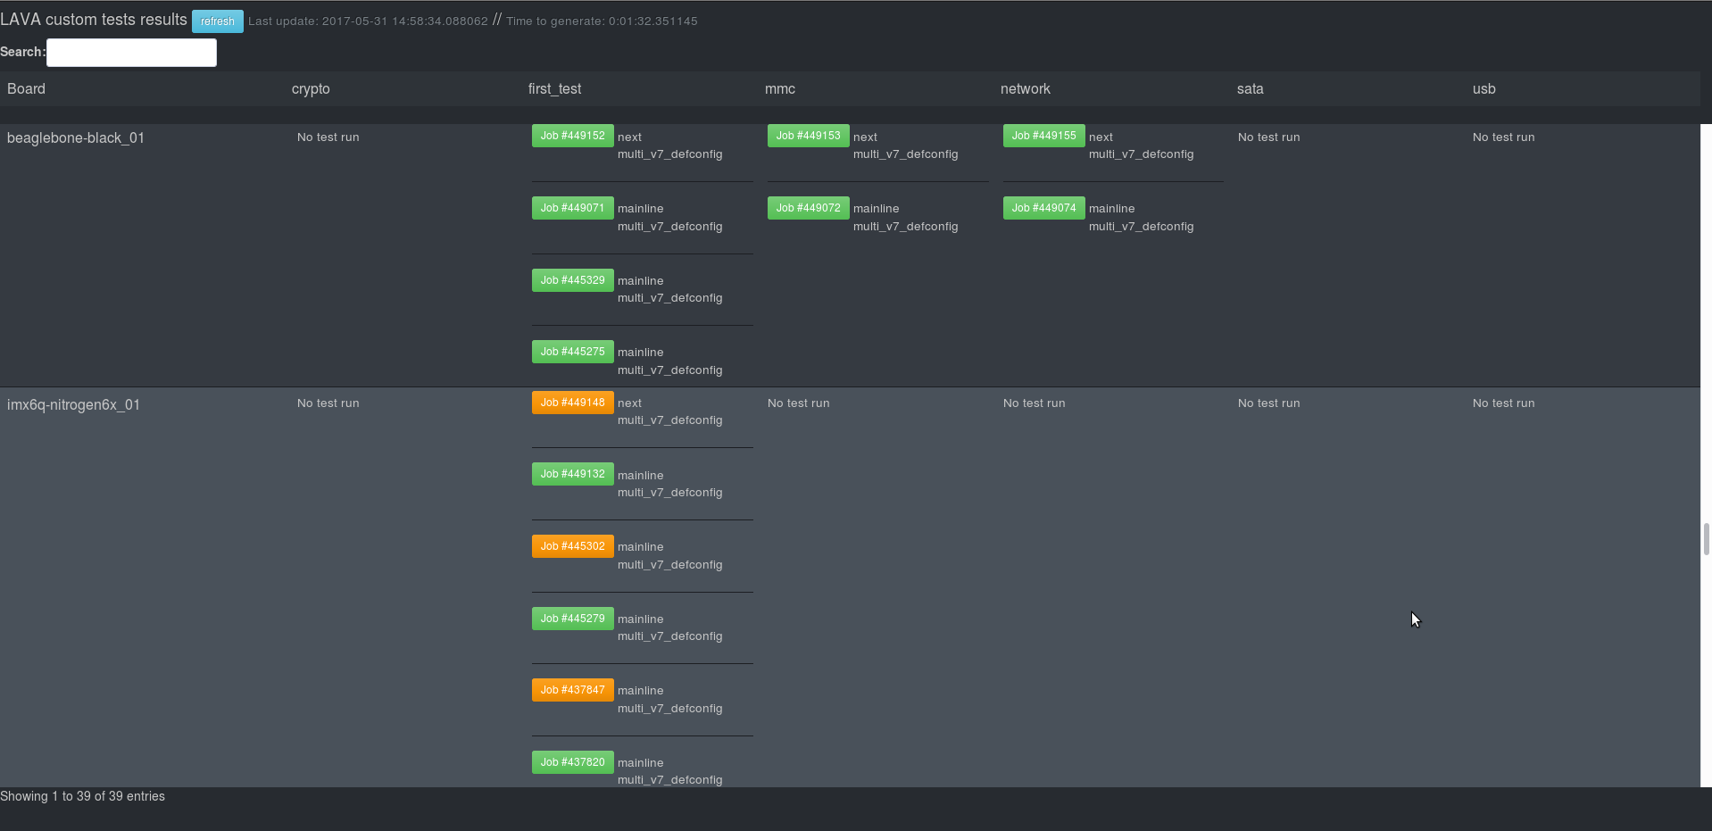Sort by the Board column header

coord(26,89)
